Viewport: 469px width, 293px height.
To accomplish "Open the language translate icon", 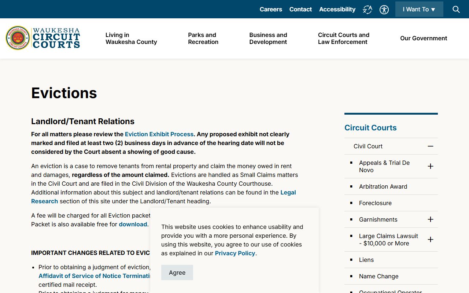I will pos(368,10).
